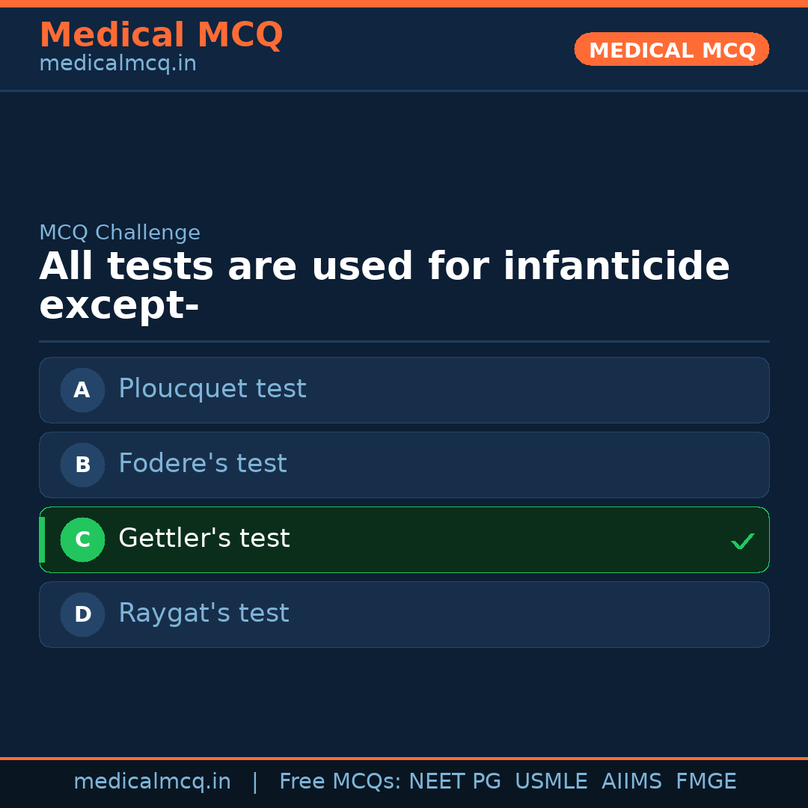Click AIIMS in the footer
Viewport: 808px width, 808px height.
tap(631, 782)
